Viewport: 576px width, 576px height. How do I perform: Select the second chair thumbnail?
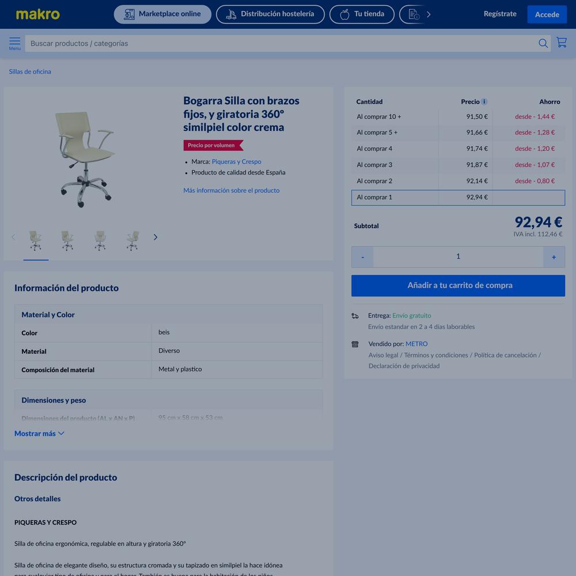(x=67, y=241)
